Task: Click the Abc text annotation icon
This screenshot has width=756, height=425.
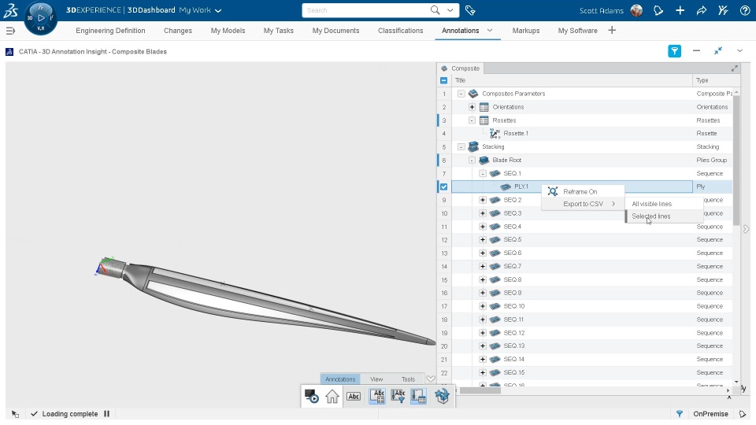Action: [354, 397]
